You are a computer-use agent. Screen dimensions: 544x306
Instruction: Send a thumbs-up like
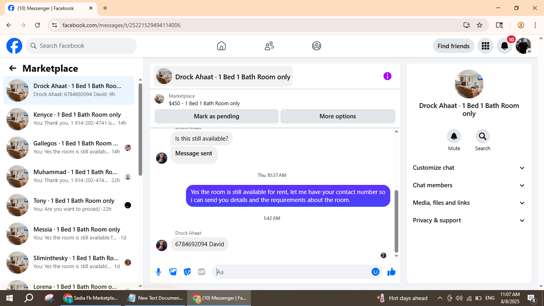pos(391,272)
